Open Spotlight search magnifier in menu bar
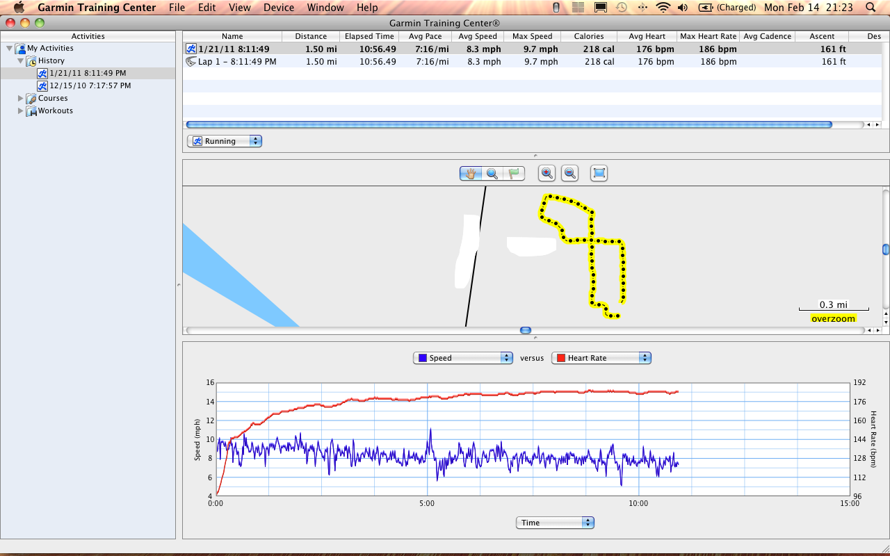 pos(871,8)
